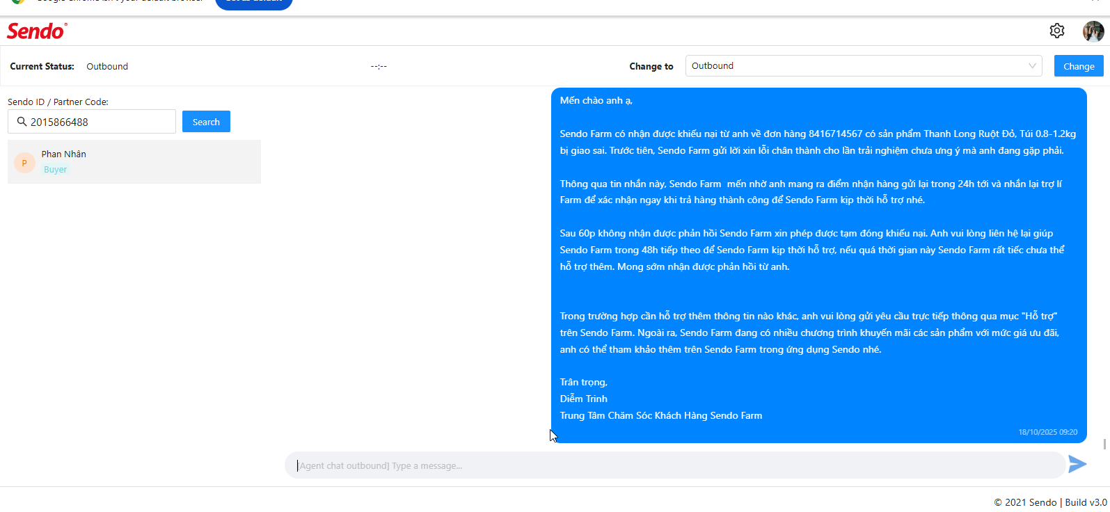Screen dimensions: 1110x512
Task: Click the message timestamp 18/10/2025 09:20
Action: coord(1048,432)
